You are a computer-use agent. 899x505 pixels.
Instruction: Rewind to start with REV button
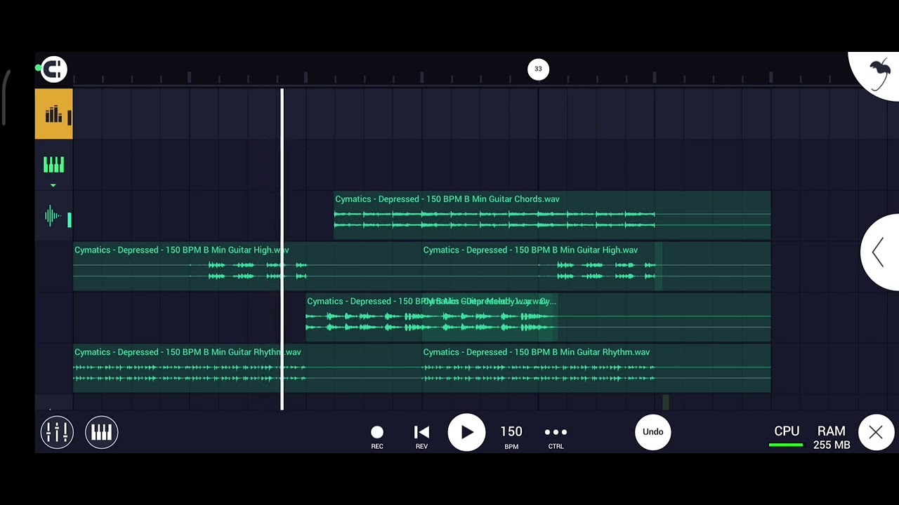421,436
